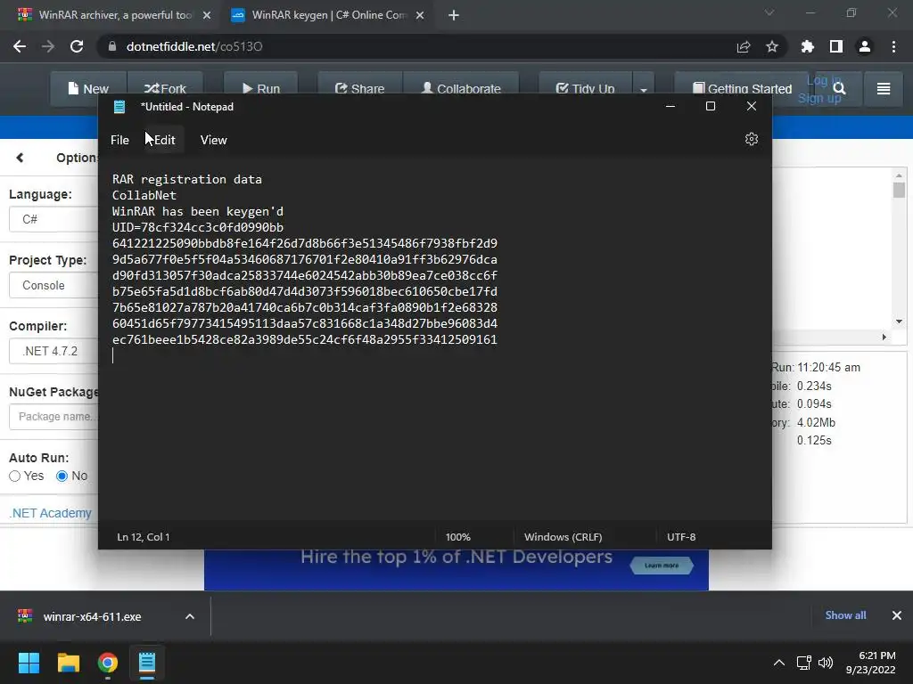
Task: Click the Sign up link
Action: [819, 98]
